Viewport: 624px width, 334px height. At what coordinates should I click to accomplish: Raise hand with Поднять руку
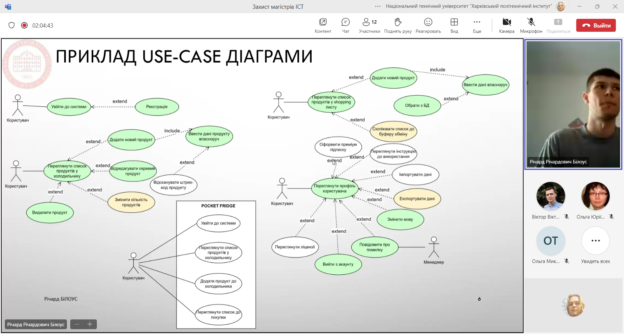[398, 25]
